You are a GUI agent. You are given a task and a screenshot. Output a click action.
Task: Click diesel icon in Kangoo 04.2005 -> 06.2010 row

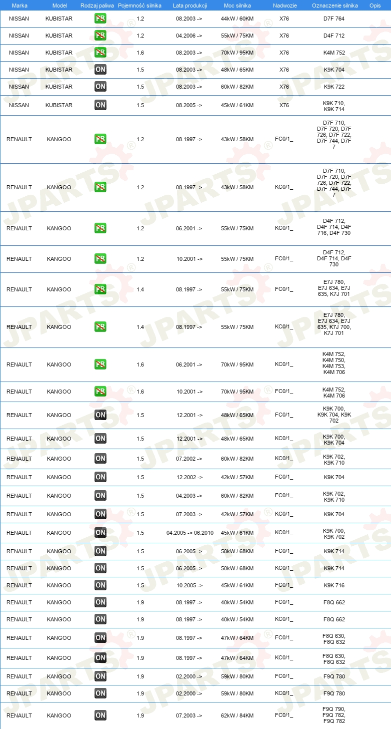(100, 533)
